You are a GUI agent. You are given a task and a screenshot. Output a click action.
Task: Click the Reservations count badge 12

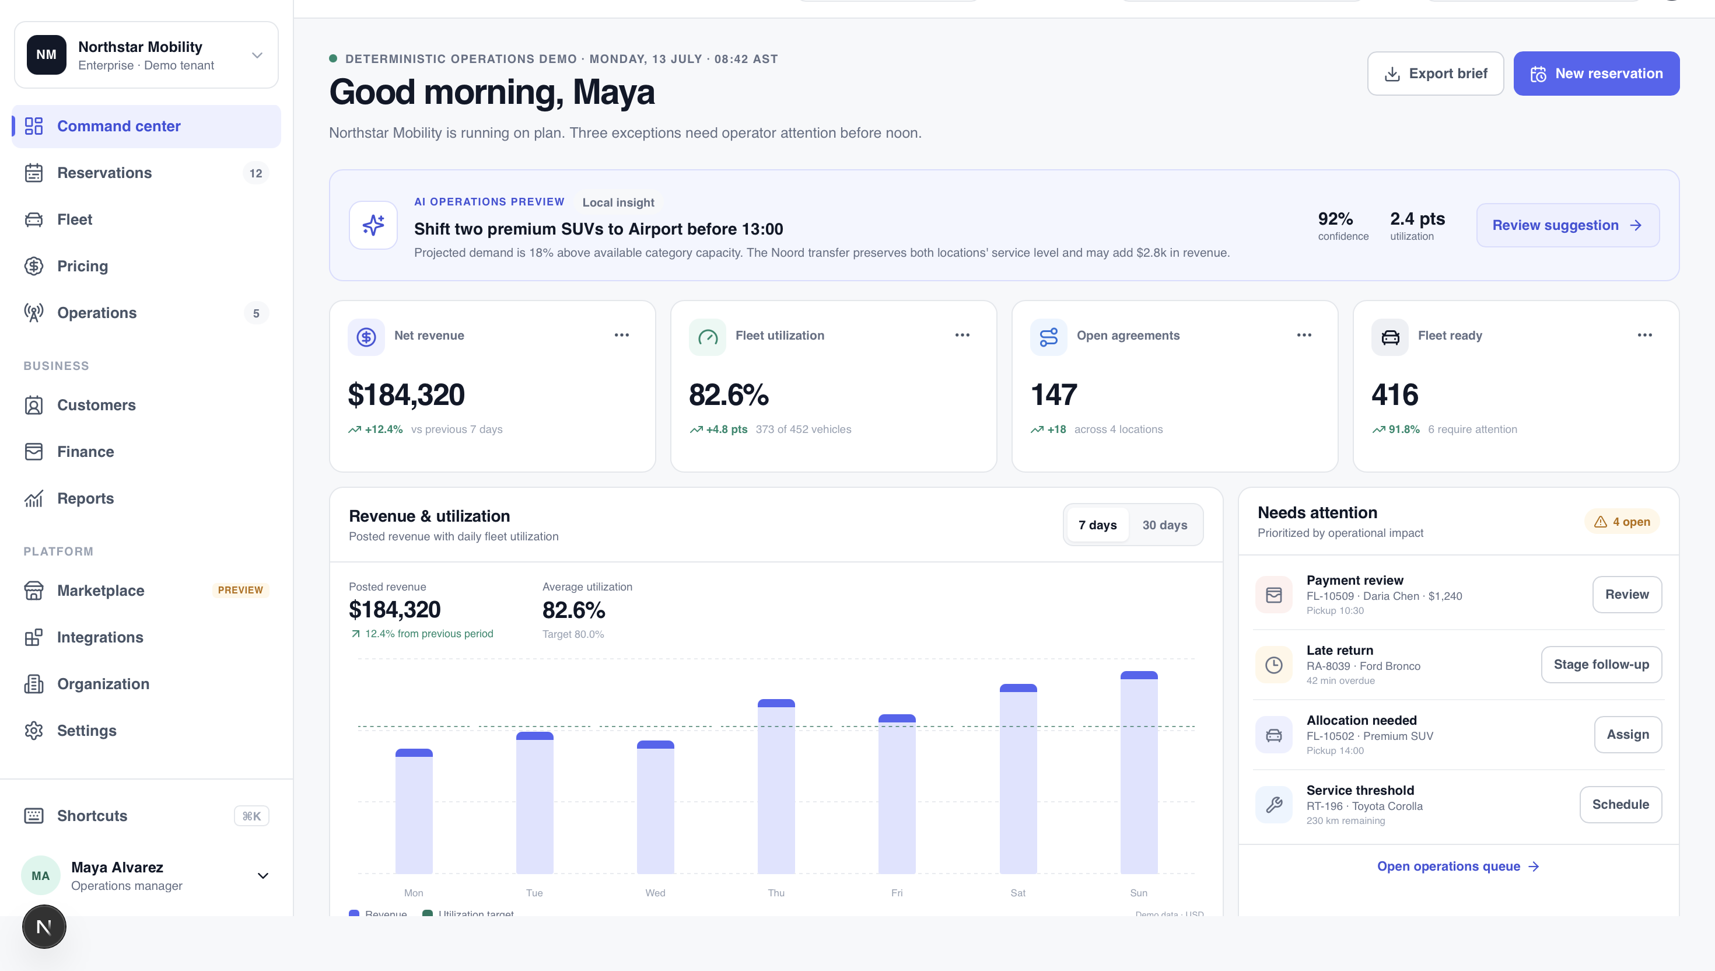256,173
